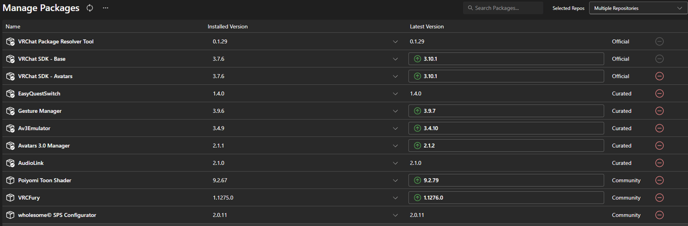Upgrade Gesture Manager to 3.9.7

pyautogui.click(x=506, y=111)
